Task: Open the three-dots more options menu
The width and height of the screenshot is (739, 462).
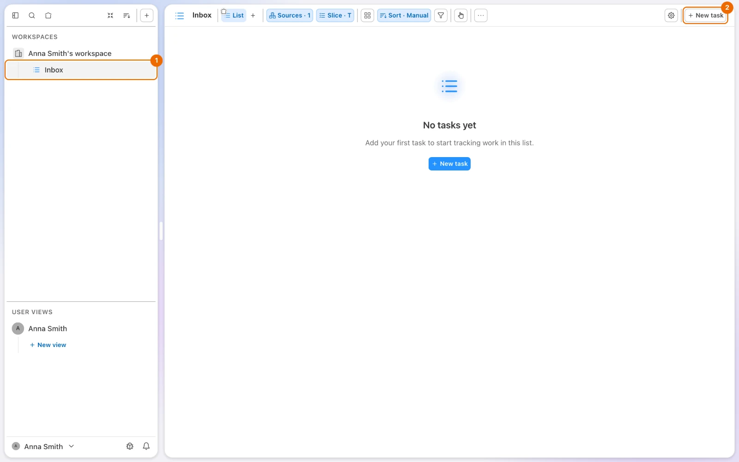Action: click(481, 15)
